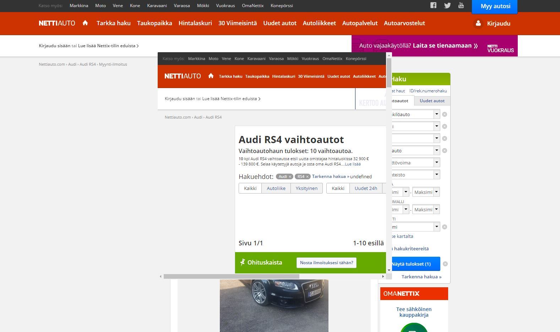Open the Twitter bird icon

[x=447, y=5]
